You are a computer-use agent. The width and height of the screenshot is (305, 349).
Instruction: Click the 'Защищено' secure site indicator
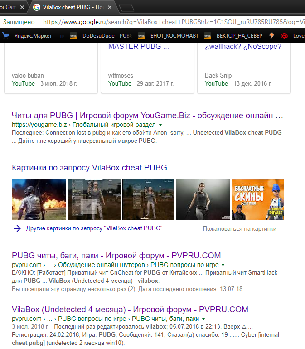point(19,22)
